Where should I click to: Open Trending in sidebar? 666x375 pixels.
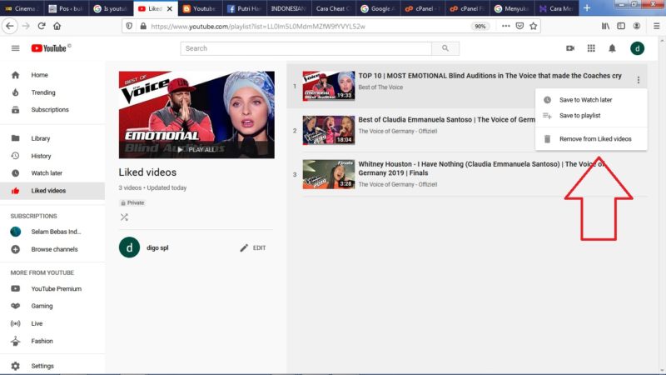(x=52, y=92)
